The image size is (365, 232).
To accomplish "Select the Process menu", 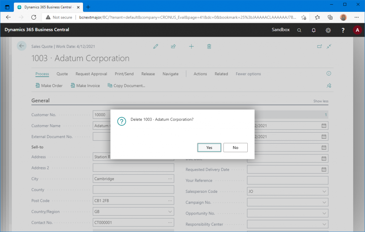I will (x=42, y=74).
